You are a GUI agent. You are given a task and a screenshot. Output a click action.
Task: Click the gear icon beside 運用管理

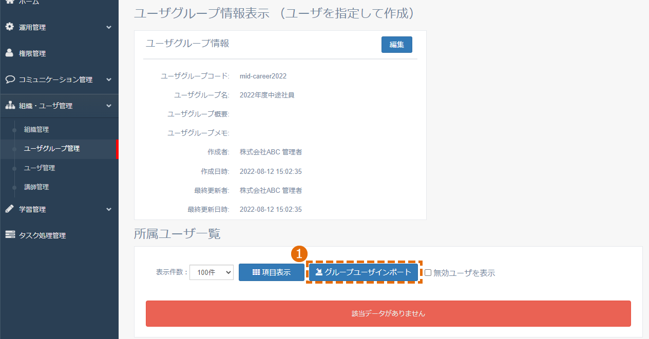(x=9, y=27)
